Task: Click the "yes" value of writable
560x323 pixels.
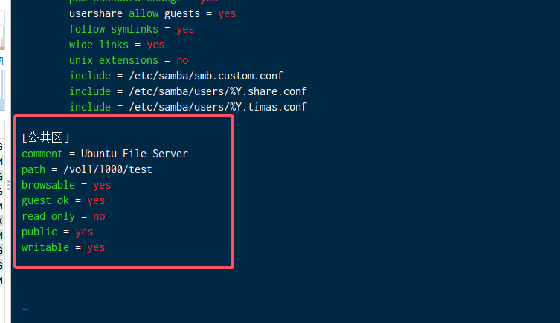Action: [x=96, y=247]
